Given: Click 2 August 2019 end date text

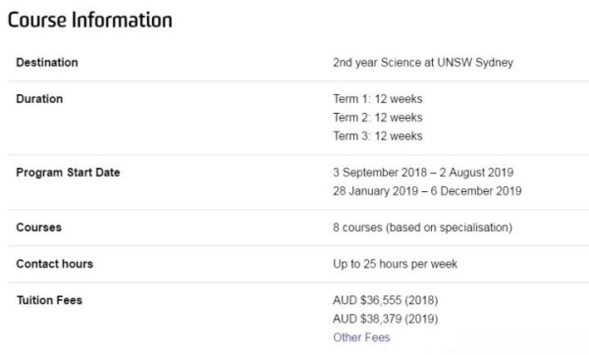Looking at the screenshot, I should pyautogui.click(x=476, y=173).
